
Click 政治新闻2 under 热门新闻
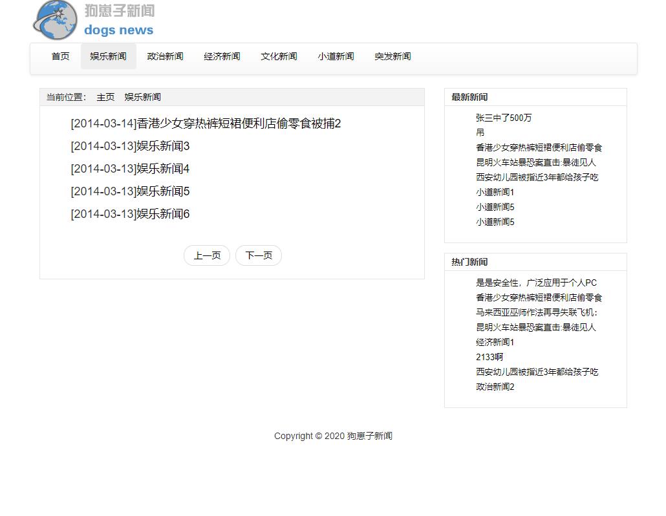coord(494,387)
